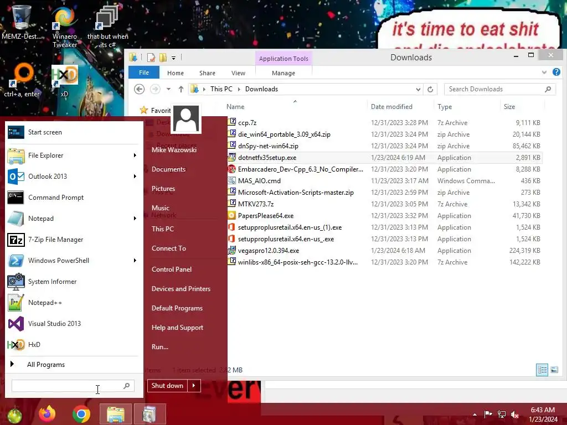
Task: Show hidden system tray icons
Action: (x=475, y=415)
